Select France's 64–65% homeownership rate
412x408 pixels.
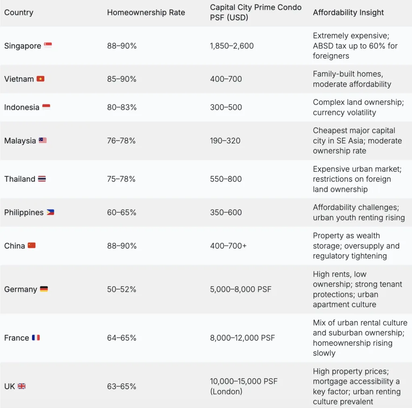122,338
